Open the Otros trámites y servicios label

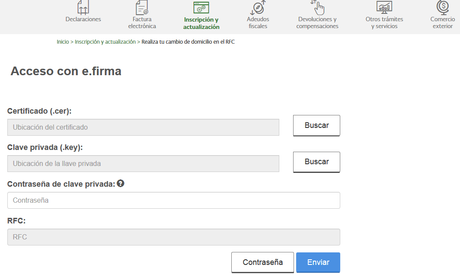(x=384, y=22)
